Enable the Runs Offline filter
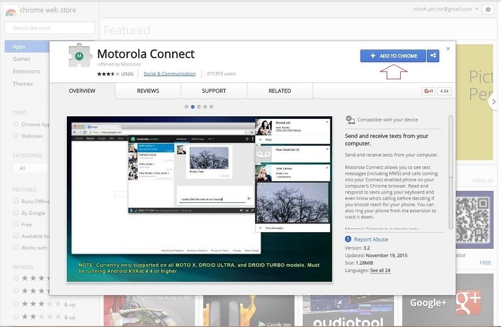The width and height of the screenshot is (501, 327). pos(17,201)
